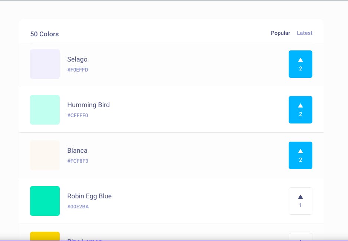Click the Selago upvote triangle icon
This screenshot has width=348, height=241.
pyautogui.click(x=300, y=60)
